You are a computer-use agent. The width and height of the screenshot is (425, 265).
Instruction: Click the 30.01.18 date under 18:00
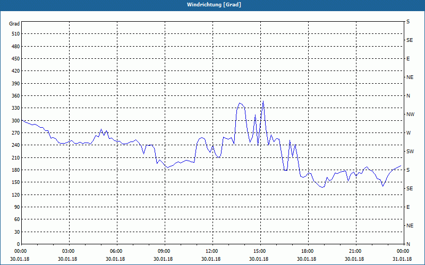coord(307,259)
